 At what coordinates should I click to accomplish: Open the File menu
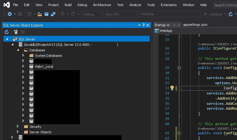pos(15,5)
